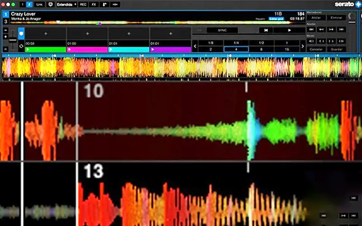The height and width of the screenshot is (226, 362).
Task: Set auto loop to 1/8 beat
Action: point(210,43)
